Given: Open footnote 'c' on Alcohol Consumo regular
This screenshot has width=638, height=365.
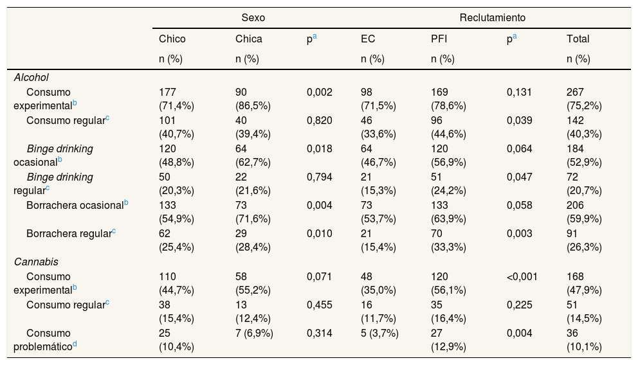Looking at the screenshot, I should 107,119.
